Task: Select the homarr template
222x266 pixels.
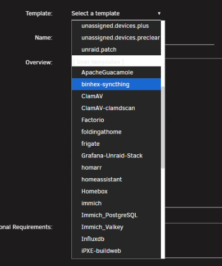Action: (116, 168)
